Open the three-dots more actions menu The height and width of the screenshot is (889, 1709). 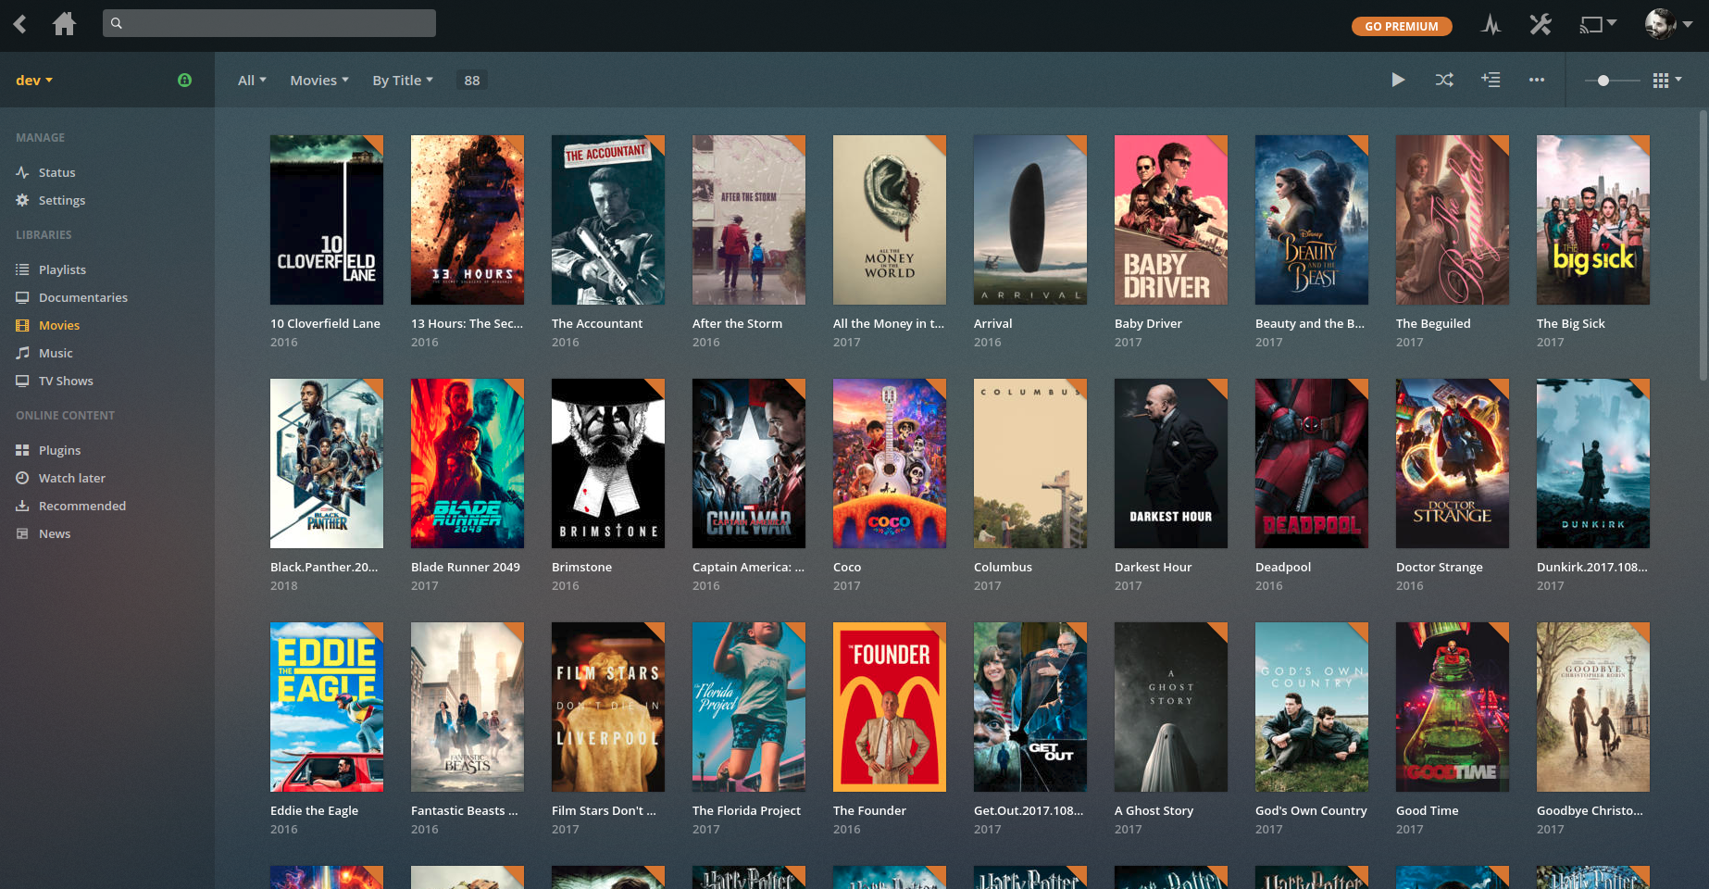click(x=1537, y=80)
